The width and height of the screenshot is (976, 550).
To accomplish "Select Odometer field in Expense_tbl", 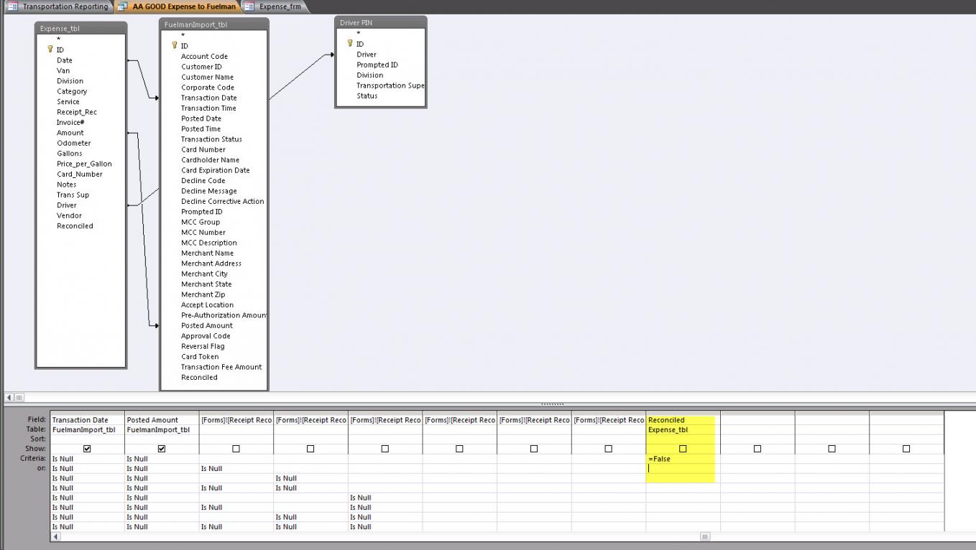I will coord(74,143).
